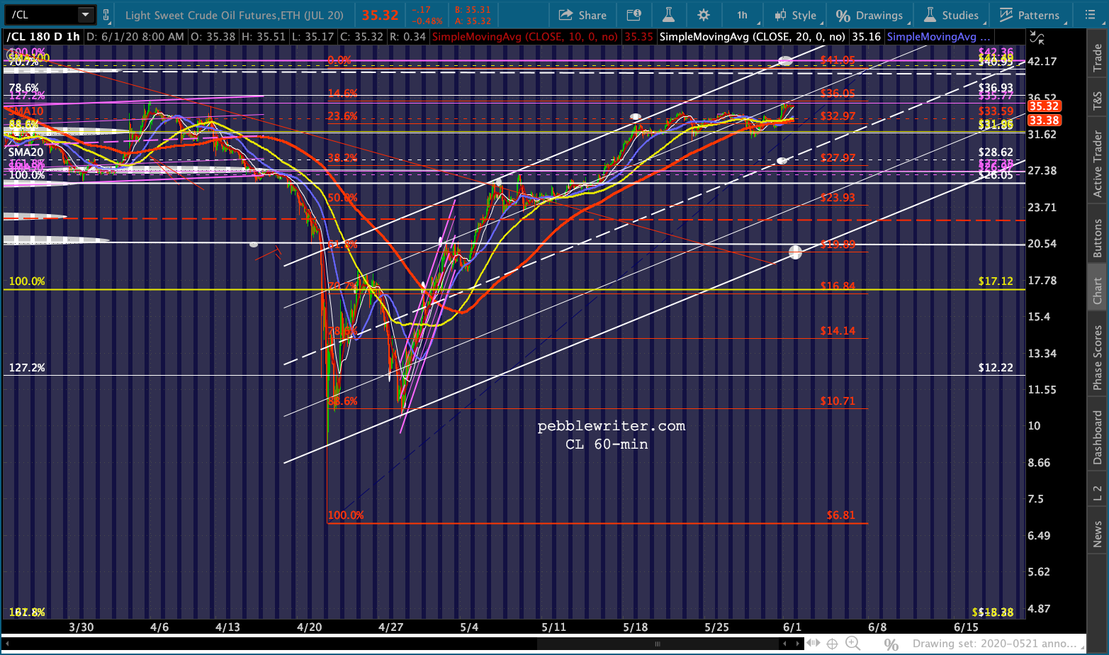Click the /CL 180 D 1h chart title
The image size is (1109, 655).
point(43,37)
